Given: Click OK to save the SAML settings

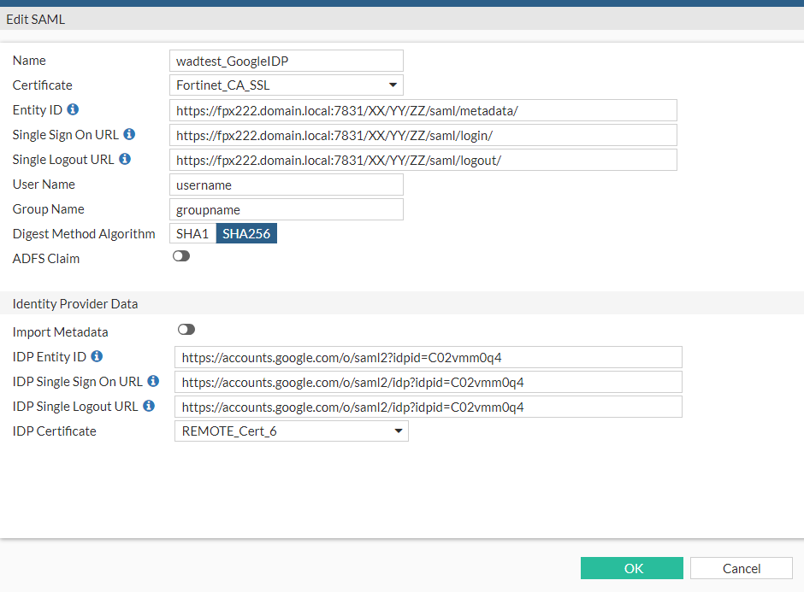Looking at the screenshot, I should point(632,568).
